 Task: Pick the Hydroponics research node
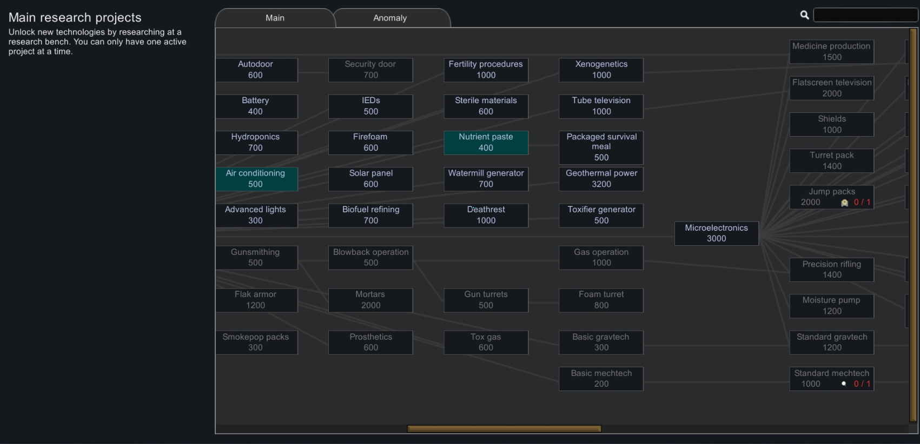tap(256, 143)
